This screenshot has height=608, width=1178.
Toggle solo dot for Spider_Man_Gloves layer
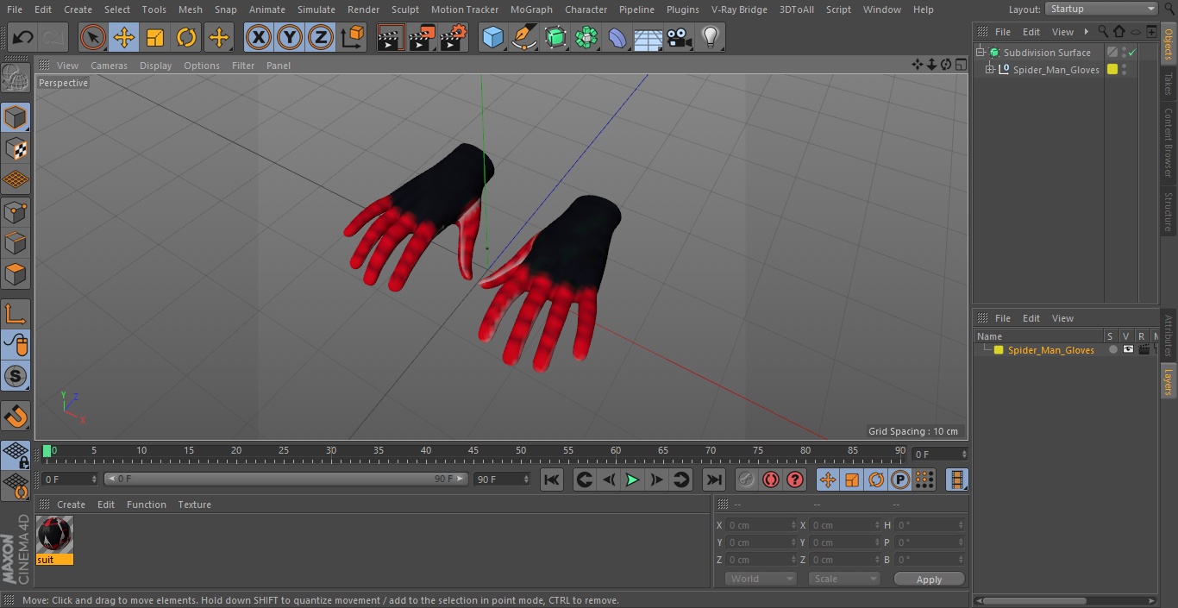1113,350
